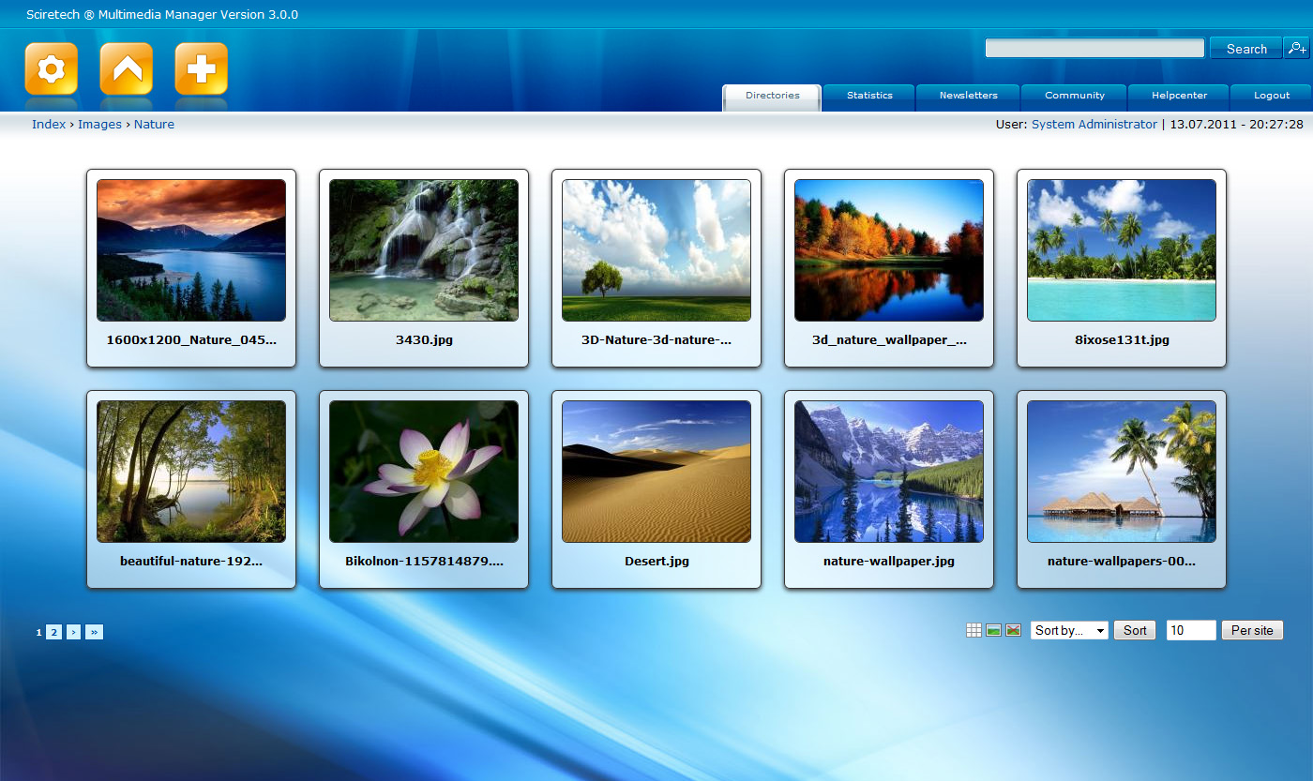Open the nature-wallpapers-00 palm huts thumbnail
Image resolution: width=1313 pixels, height=781 pixels.
tap(1122, 472)
